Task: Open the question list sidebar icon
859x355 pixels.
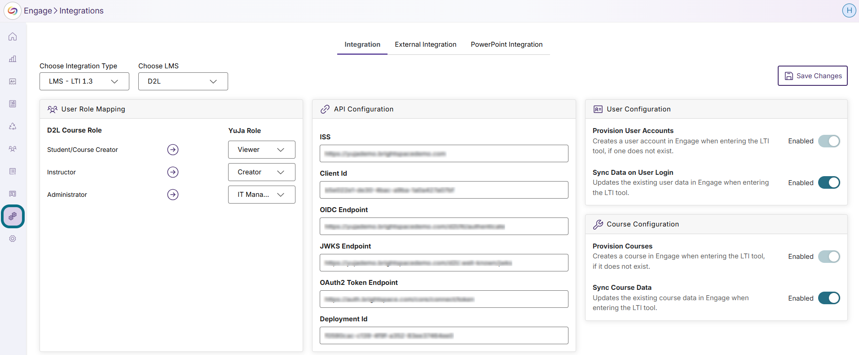Action: pos(13,171)
